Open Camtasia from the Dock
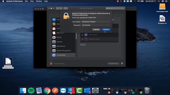The height and width of the screenshot is (95, 170). [x=79, y=91]
